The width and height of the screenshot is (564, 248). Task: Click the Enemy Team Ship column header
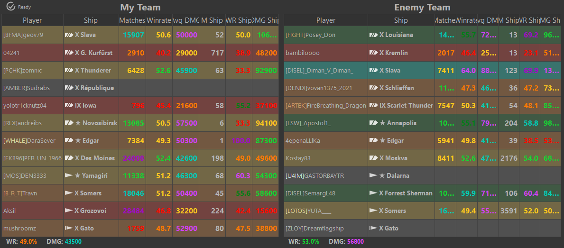pos(400,20)
